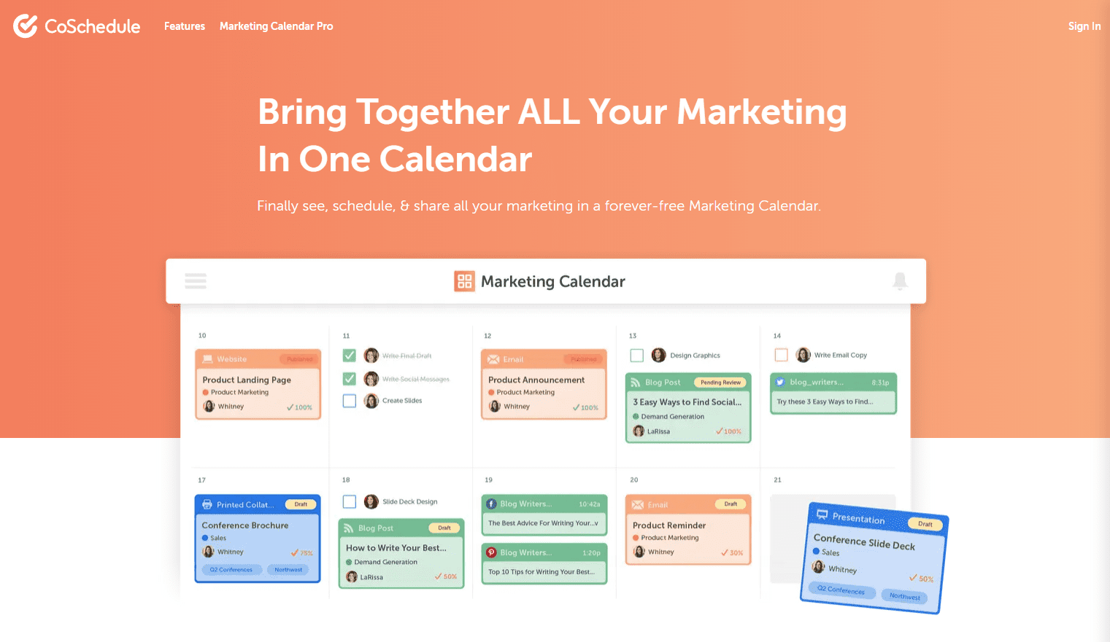The width and height of the screenshot is (1110, 642).
Task: Click the envelope icon on Product Announcement card
Action: coord(493,359)
